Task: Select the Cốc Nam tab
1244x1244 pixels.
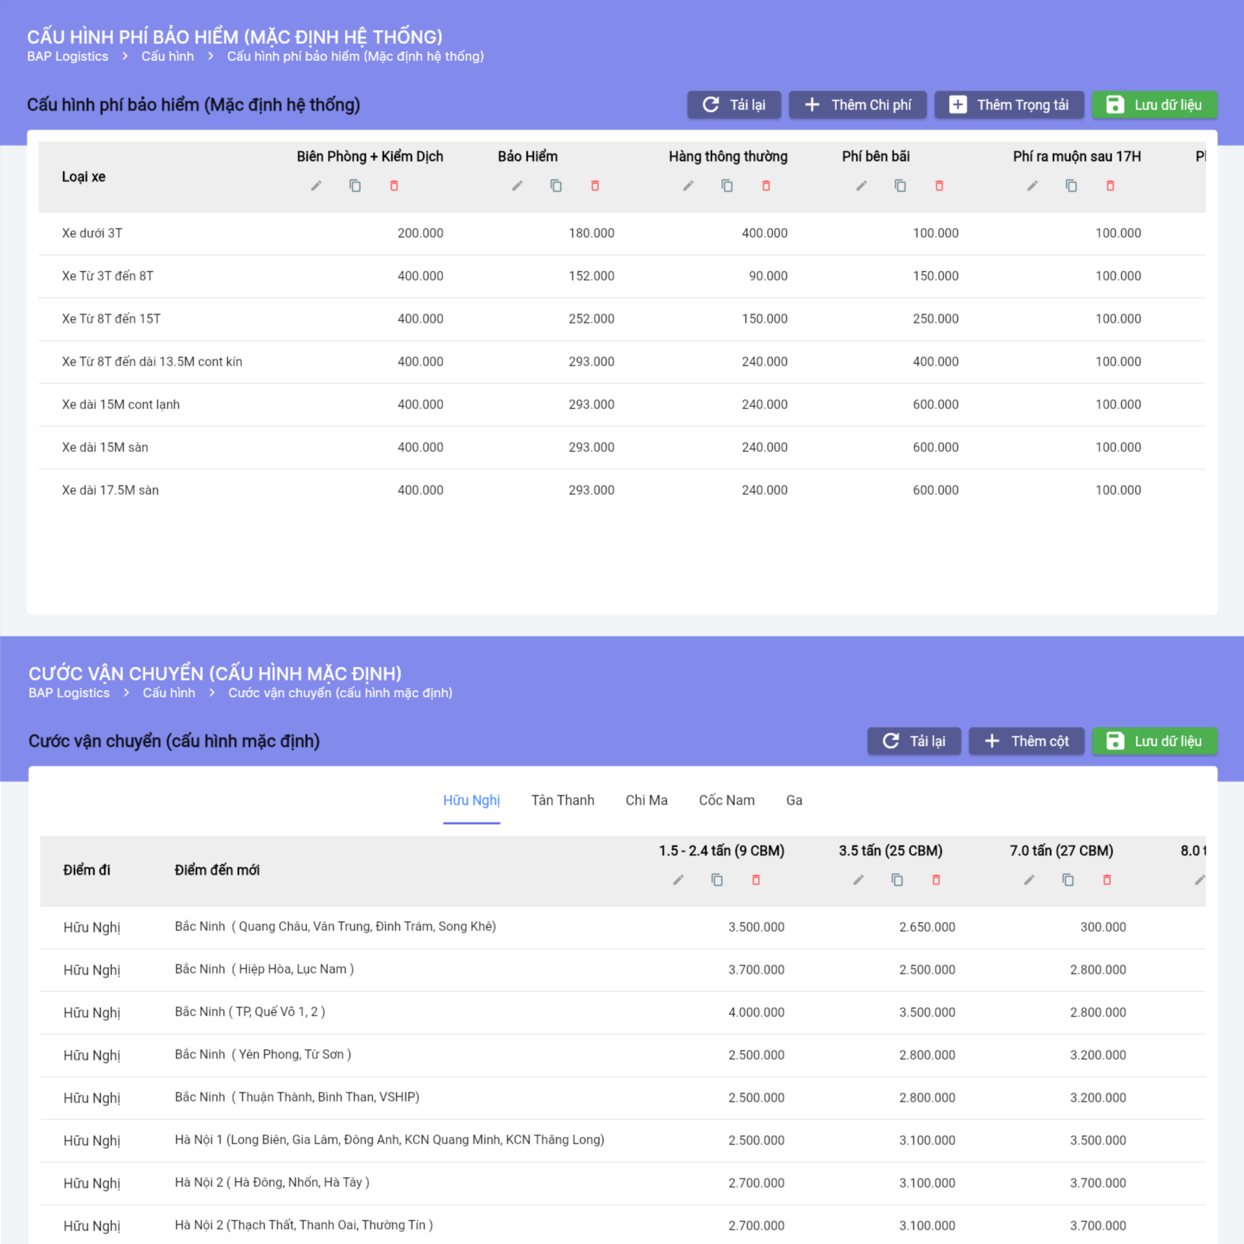Action: (726, 800)
